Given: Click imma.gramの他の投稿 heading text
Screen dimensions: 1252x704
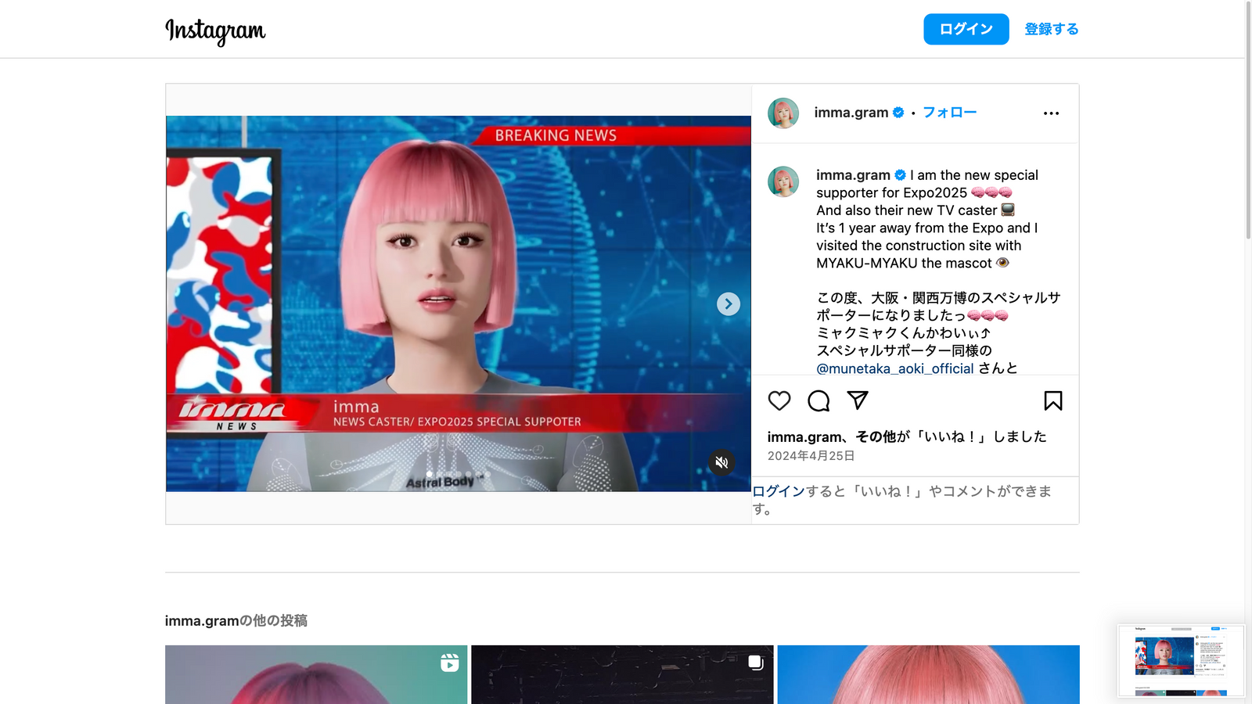Looking at the screenshot, I should point(236,621).
